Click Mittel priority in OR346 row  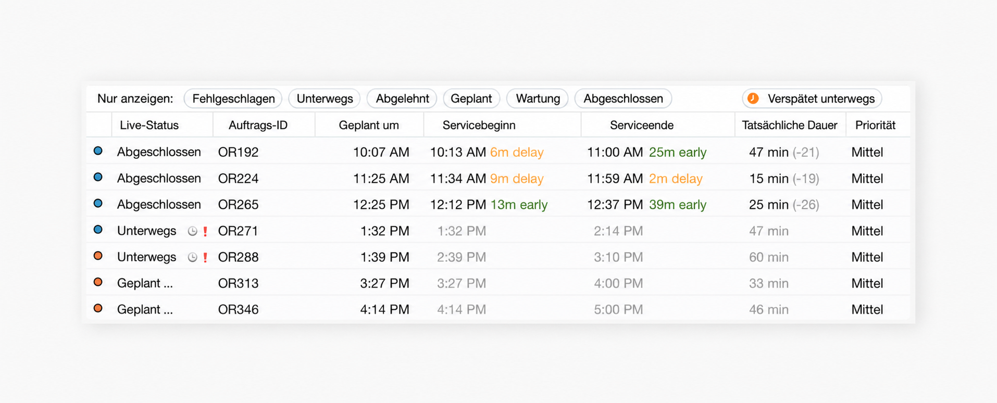(x=867, y=309)
